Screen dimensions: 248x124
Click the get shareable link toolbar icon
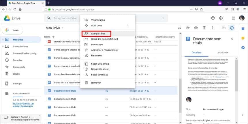(179, 28)
